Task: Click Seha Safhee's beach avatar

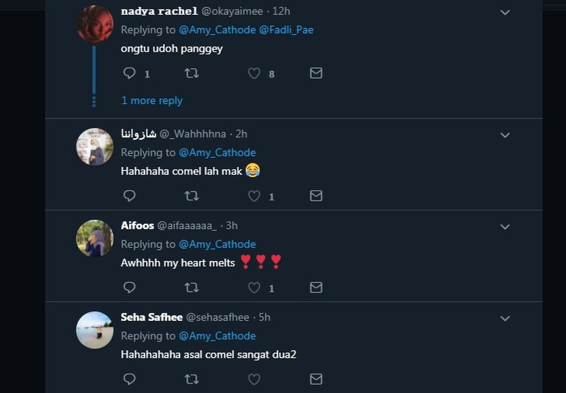Action: coord(95,330)
